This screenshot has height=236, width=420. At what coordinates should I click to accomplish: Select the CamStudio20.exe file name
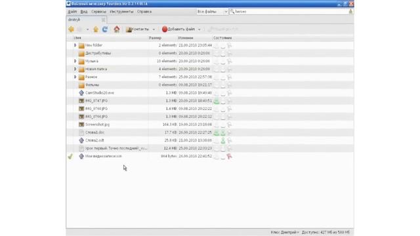pos(100,93)
